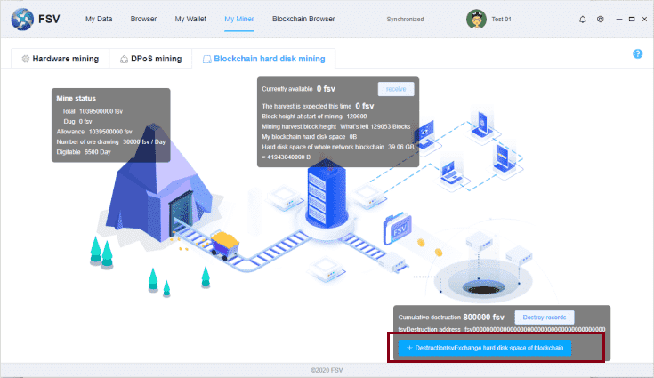Click the yellow ore mine cart
The image size is (654, 378).
coord(224,245)
